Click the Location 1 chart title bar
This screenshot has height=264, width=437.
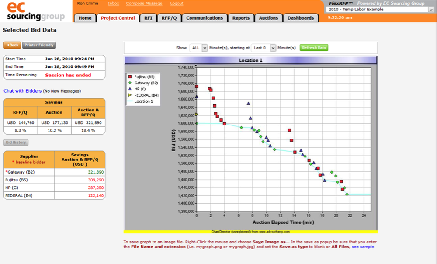click(x=250, y=60)
